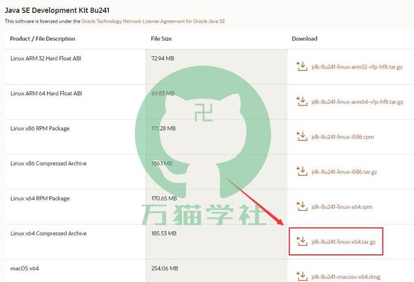The height and width of the screenshot is (282, 414).
Task: Click download icon for jdk-8u241-linux-arm64-vfp-hflt.tar.gz
Action: click(302, 102)
